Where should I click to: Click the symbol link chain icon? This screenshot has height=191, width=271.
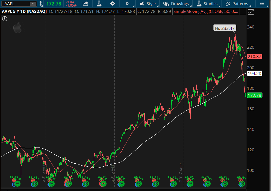pyautogui.click(x=41, y=4)
